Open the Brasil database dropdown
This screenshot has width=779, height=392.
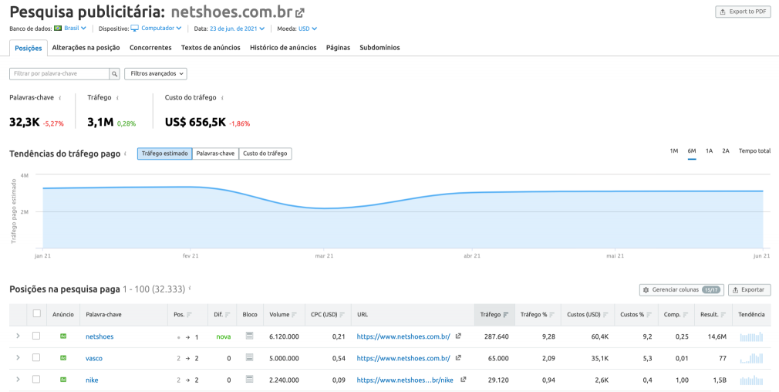pos(75,29)
